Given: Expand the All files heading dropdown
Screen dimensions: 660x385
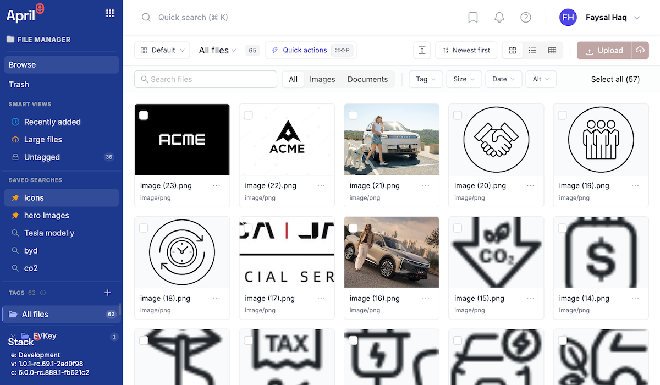Looking at the screenshot, I should coord(217,50).
